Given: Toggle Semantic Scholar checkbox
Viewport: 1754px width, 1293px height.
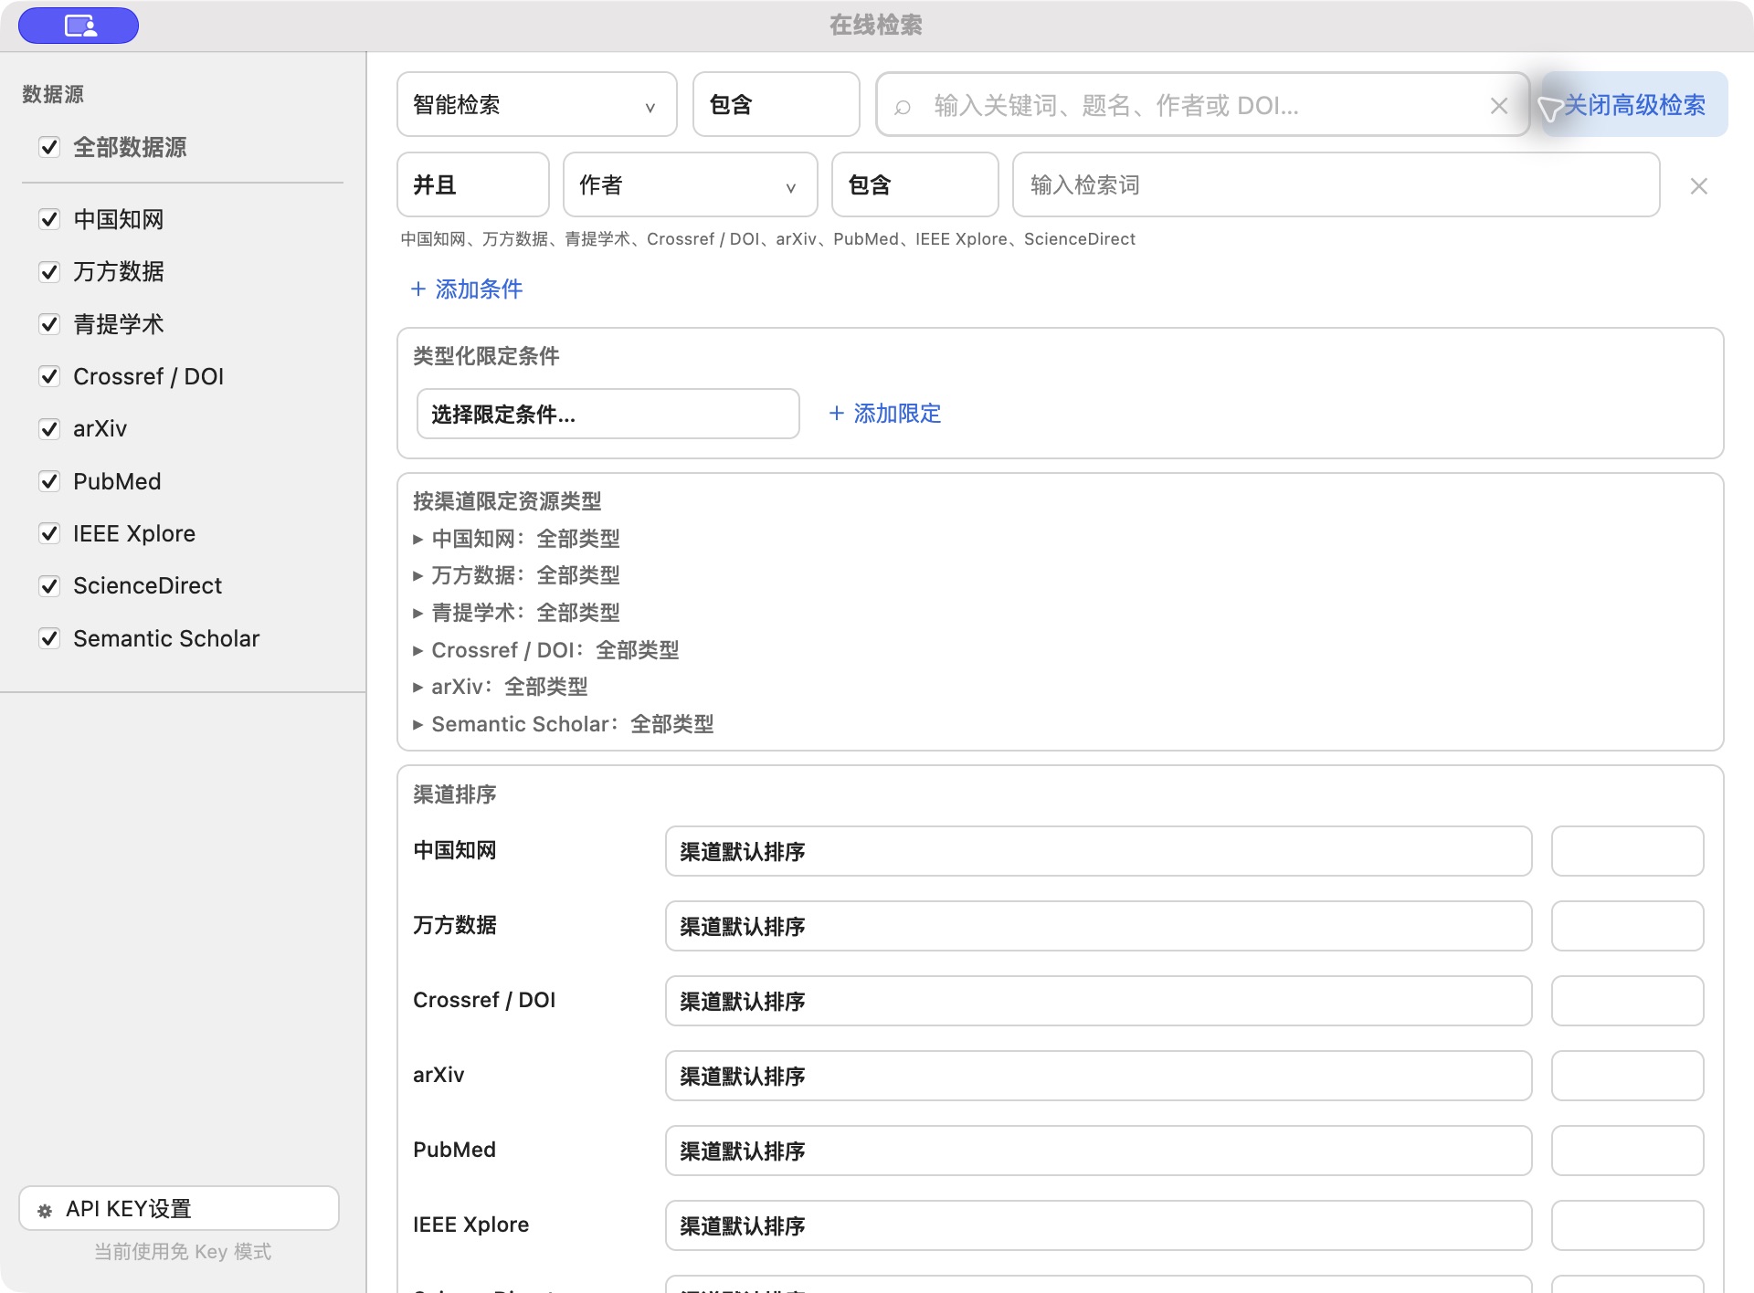Looking at the screenshot, I should click(49, 638).
